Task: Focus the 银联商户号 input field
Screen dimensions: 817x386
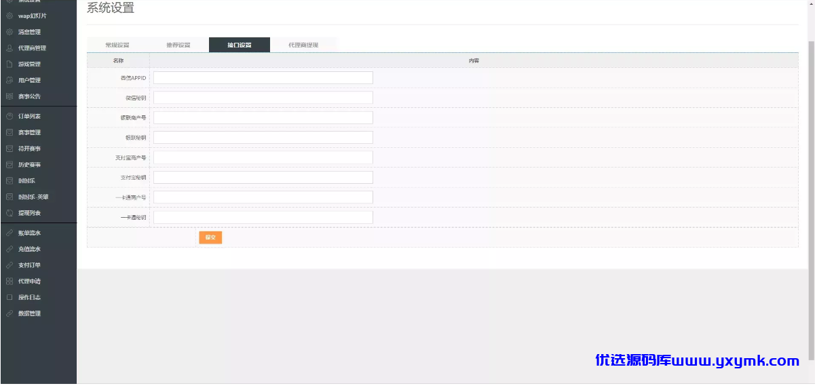Action: click(x=263, y=118)
